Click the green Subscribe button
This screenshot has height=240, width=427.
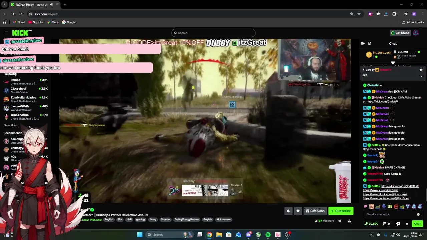click(x=341, y=211)
